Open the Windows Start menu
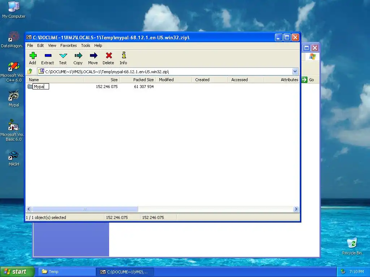The height and width of the screenshot is (277, 370). click(x=17, y=272)
